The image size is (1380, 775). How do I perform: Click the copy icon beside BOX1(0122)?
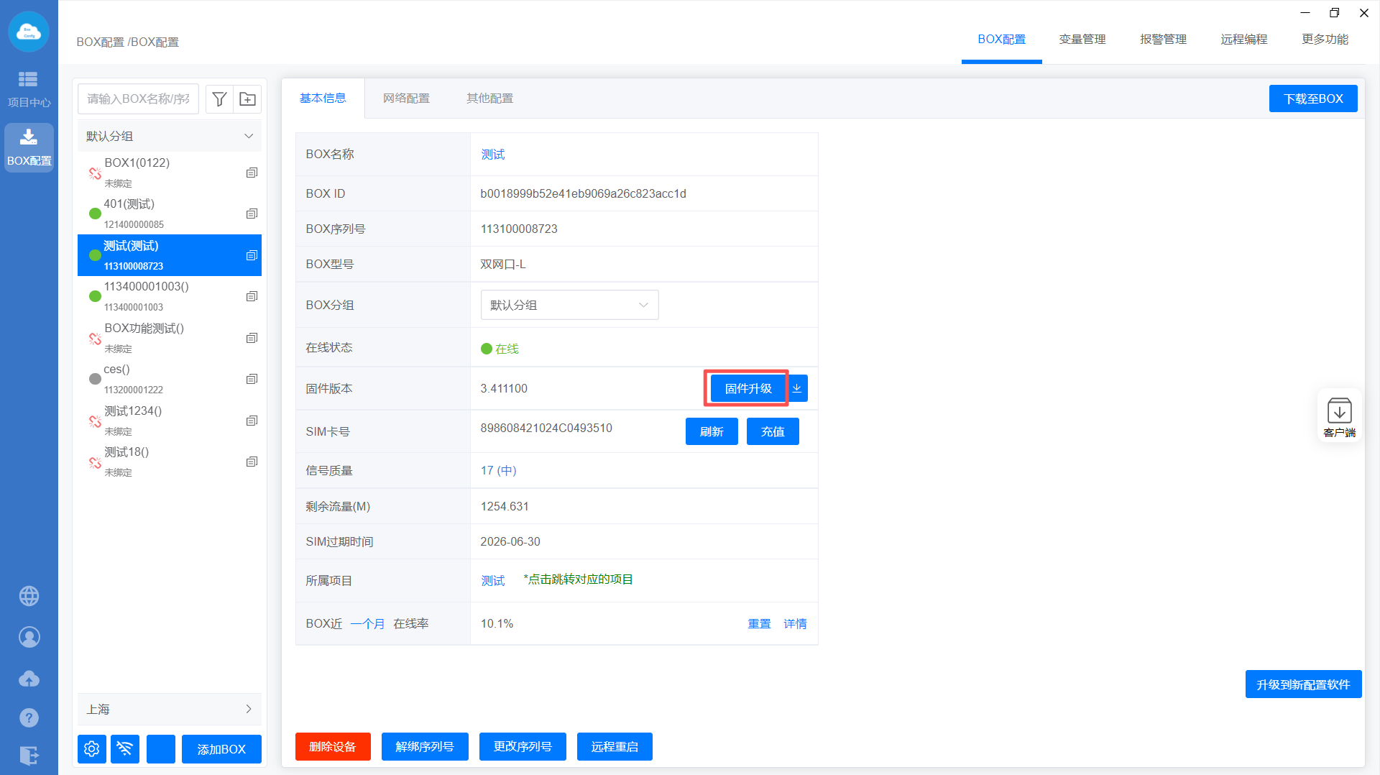252,173
